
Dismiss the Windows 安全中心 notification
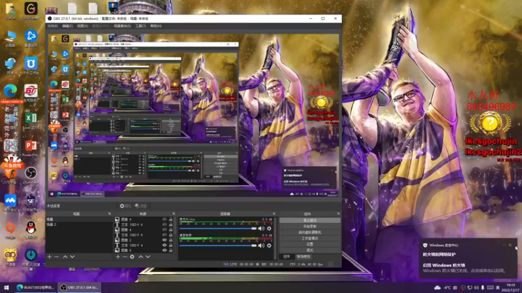tap(510, 245)
